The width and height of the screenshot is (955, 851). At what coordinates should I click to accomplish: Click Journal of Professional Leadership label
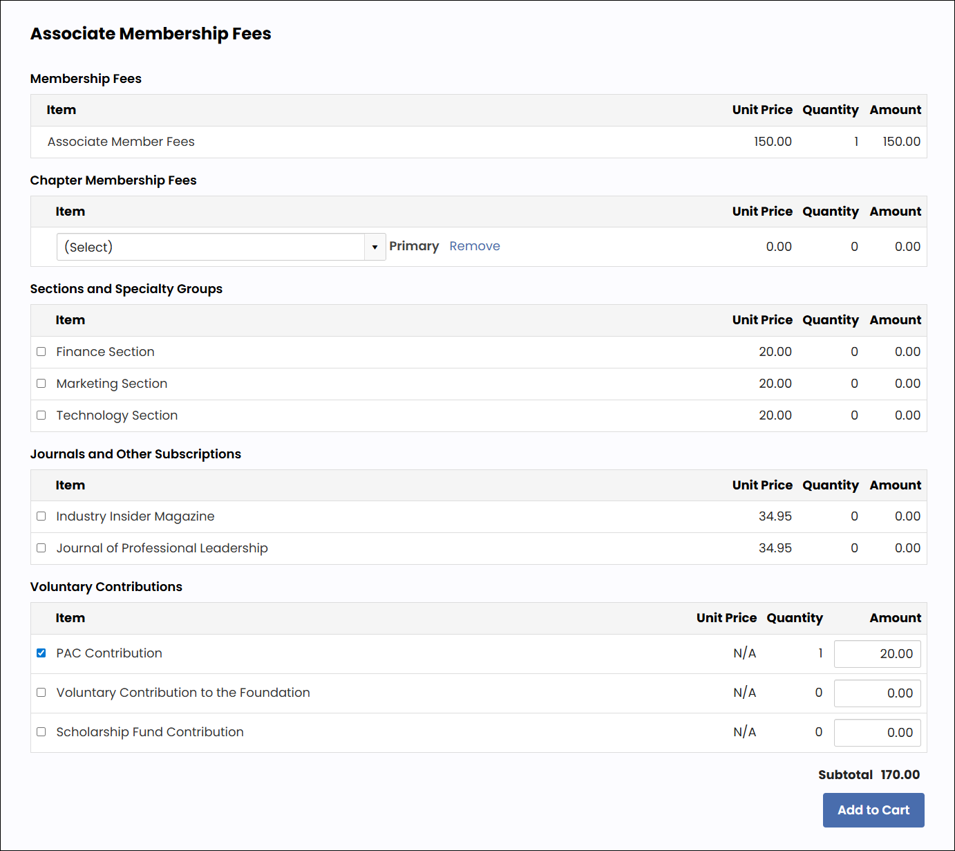[162, 548]
